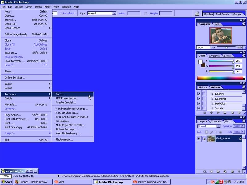Click the Navigator zoom percentage field
Image resolution: width=247 pixels, height=185 pixels.
(203, 47)
